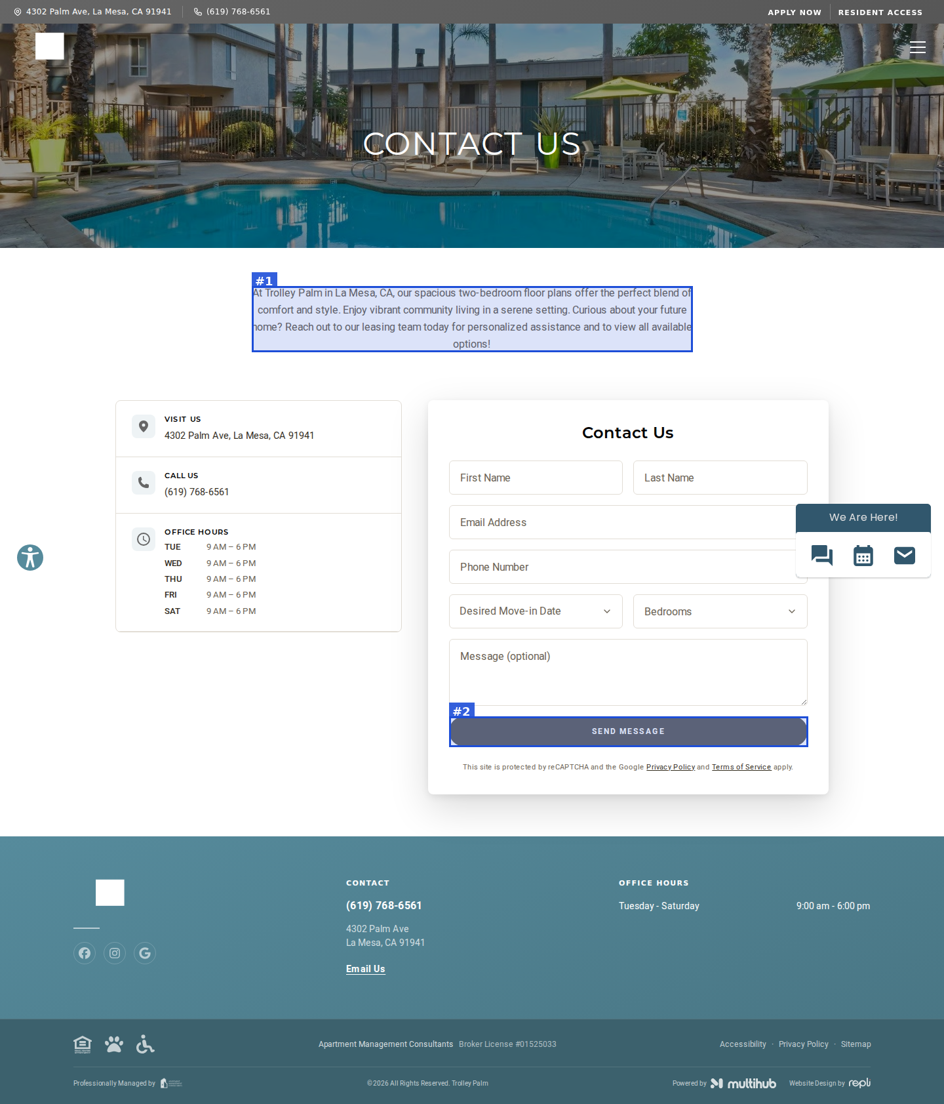Click the Visit Us address 4302 Palm Ave
This screenshot has height=1104, width=944.
pyautogui.click(x=239, y=436)
